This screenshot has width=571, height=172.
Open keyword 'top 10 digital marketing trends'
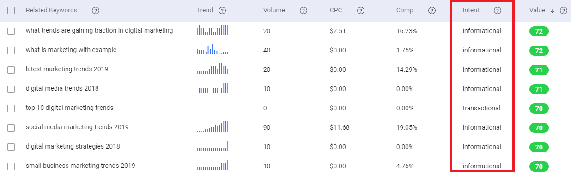[69, 108]
